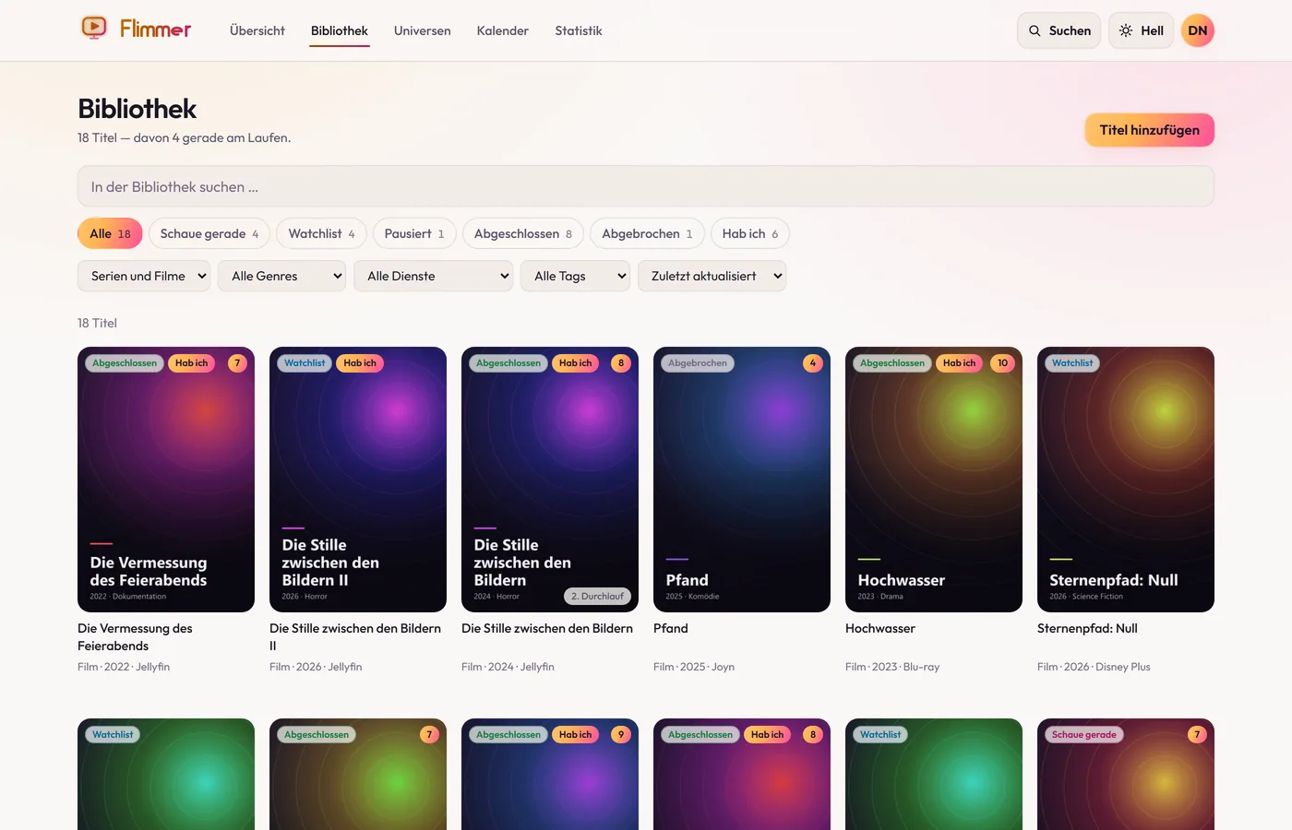1292x830 pixels.
Task: Open the Sternenpfad: Null poster
Action: (x=1126, y=480)
